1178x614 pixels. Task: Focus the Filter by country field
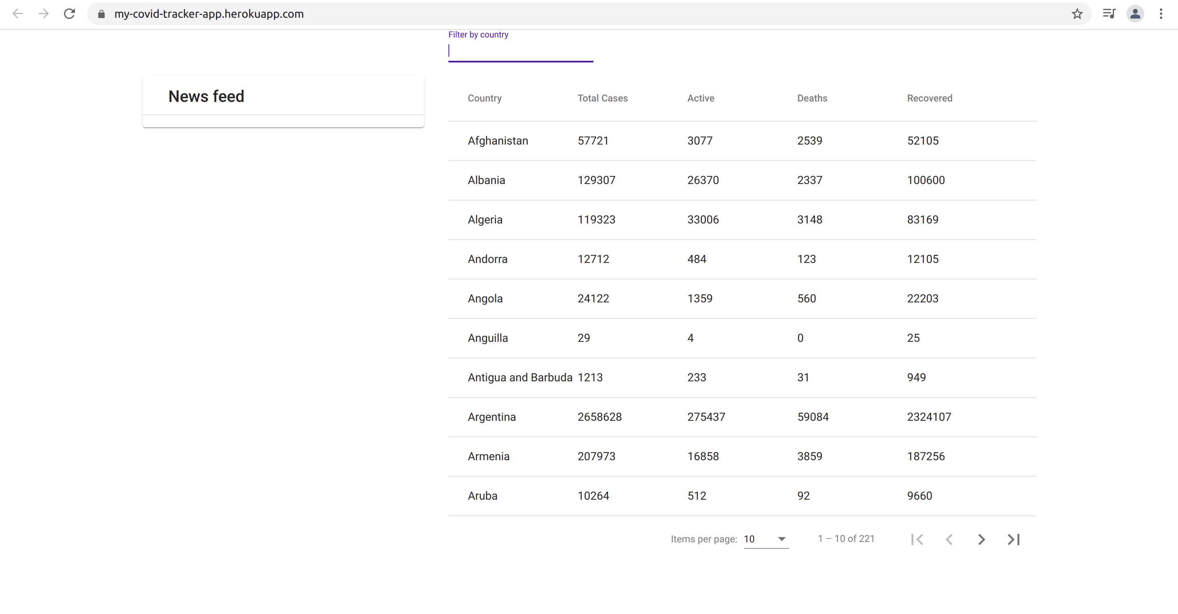pyautogui.click(x=521, y=51)
